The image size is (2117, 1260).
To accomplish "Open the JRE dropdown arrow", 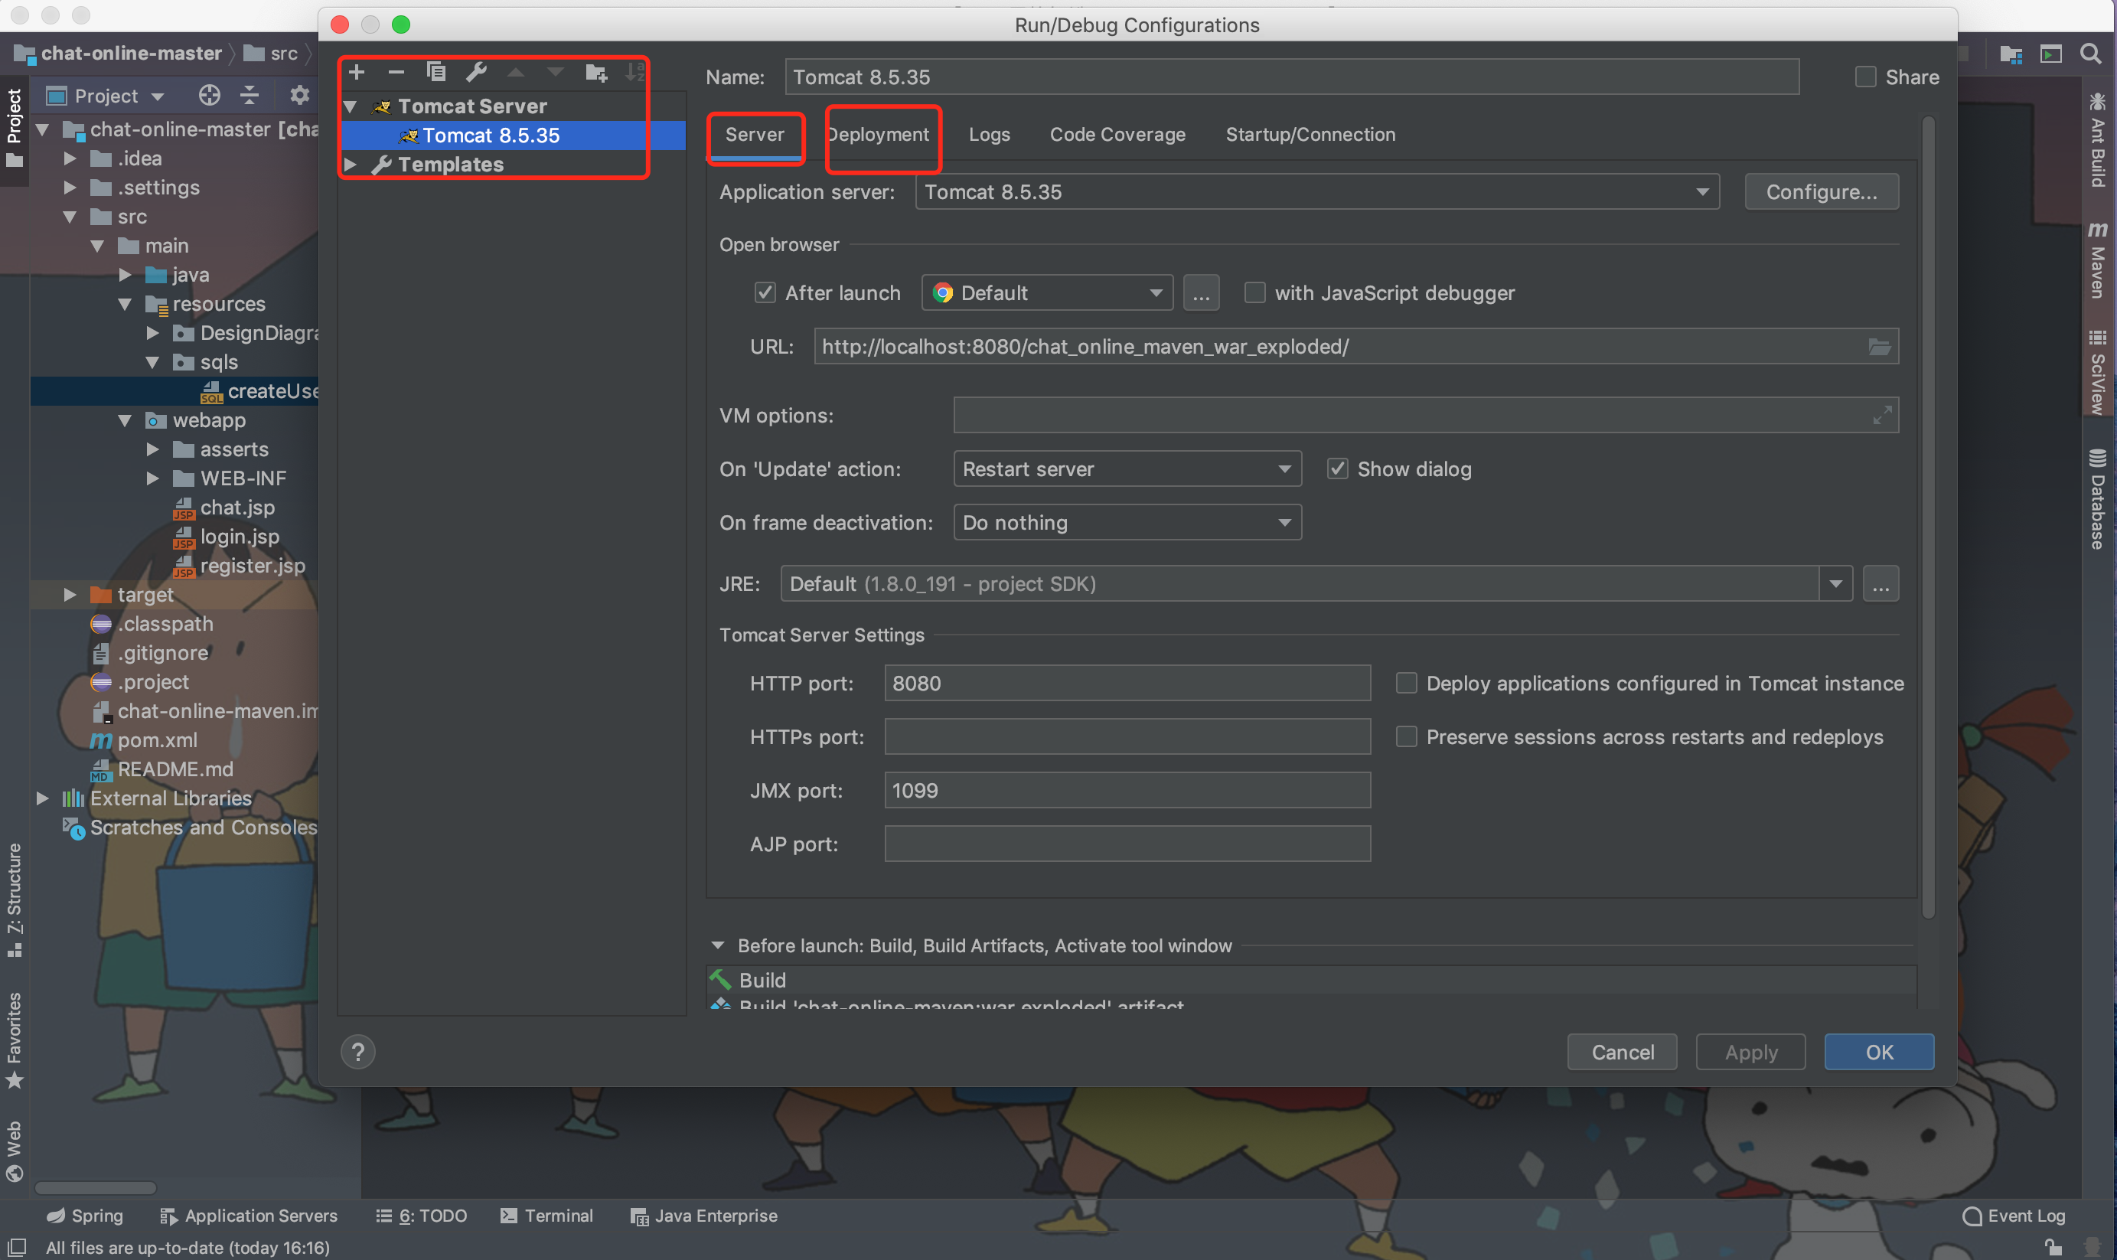I will click(x=1835, y=584).
